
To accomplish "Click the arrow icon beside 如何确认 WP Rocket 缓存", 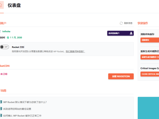I will (1, 115).
